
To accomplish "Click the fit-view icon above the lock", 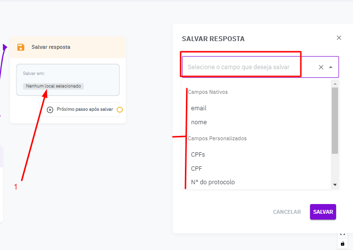I will point(342,235).
